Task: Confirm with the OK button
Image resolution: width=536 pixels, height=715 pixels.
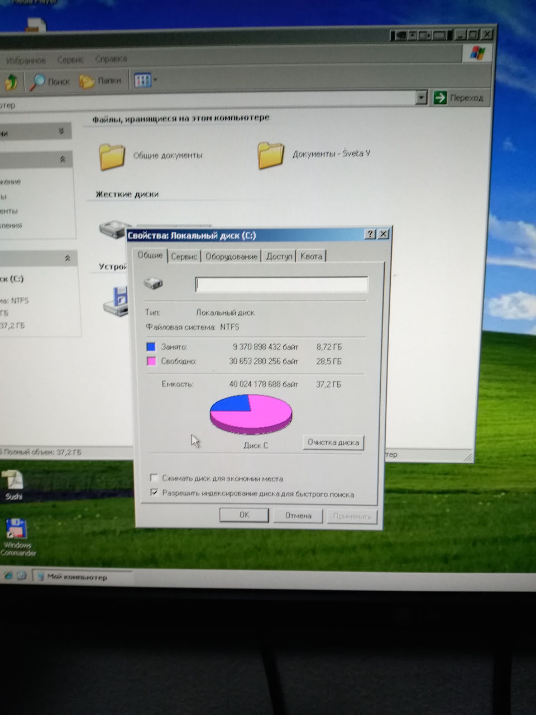Action: coord(244,515)
